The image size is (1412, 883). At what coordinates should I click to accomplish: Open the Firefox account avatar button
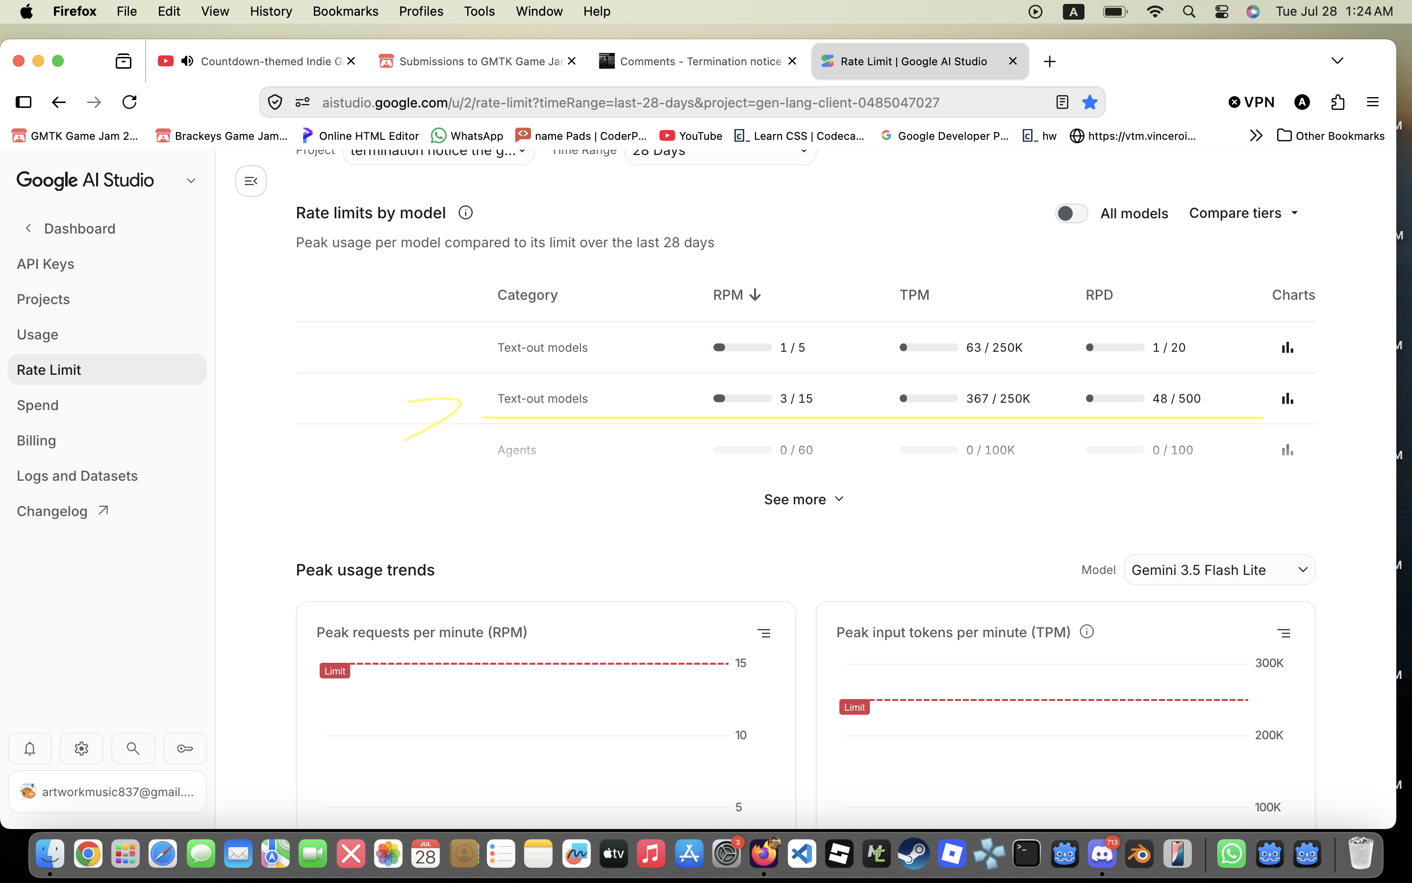pos(1302,102)
